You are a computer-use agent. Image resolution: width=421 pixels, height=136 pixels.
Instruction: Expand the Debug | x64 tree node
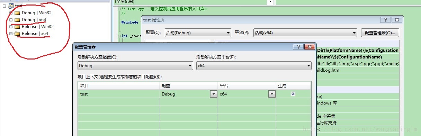[x=11, y=20]
